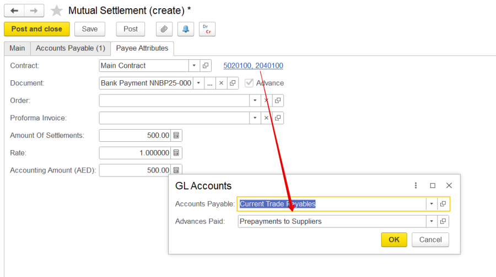Expand the Proforma Invoice dropdown
Viewport: 496px width, 277px height.
[254, 118]
